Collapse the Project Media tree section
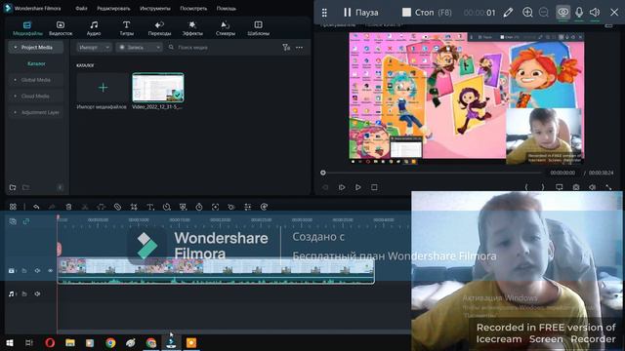The width and height of the screenshot is (625, 351). [16, 48]
